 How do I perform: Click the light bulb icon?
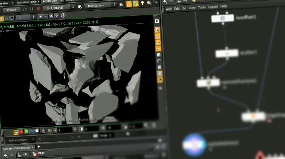(142, 3)
